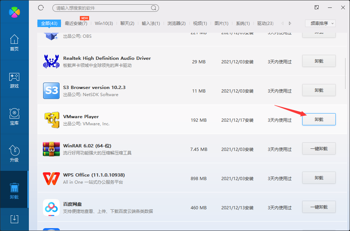Select the 全部(43) tab
The width and height of the screenshot is (350, 231).
pos(49,23)
